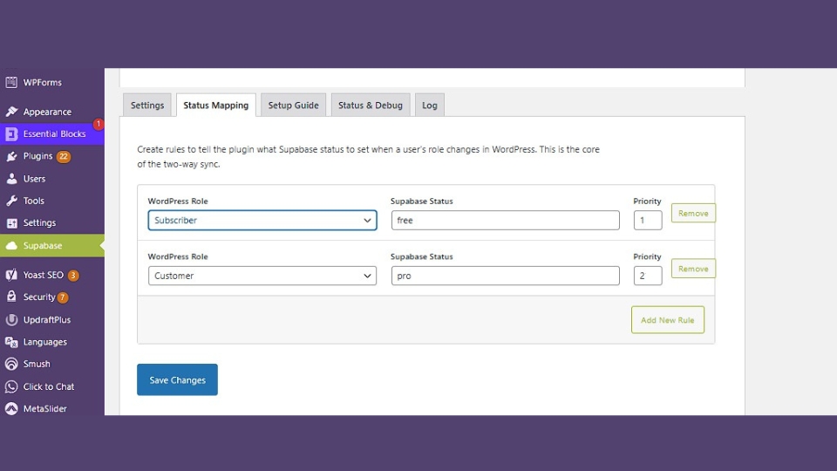Click the free Supabase Status field
Viewport: 837px width, 471px height.
(505, 220)
